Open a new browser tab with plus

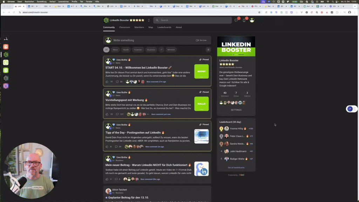tap(343, 6)
